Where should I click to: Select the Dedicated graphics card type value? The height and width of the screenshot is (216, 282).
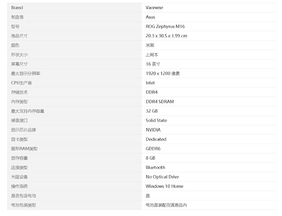coord(156,139)
